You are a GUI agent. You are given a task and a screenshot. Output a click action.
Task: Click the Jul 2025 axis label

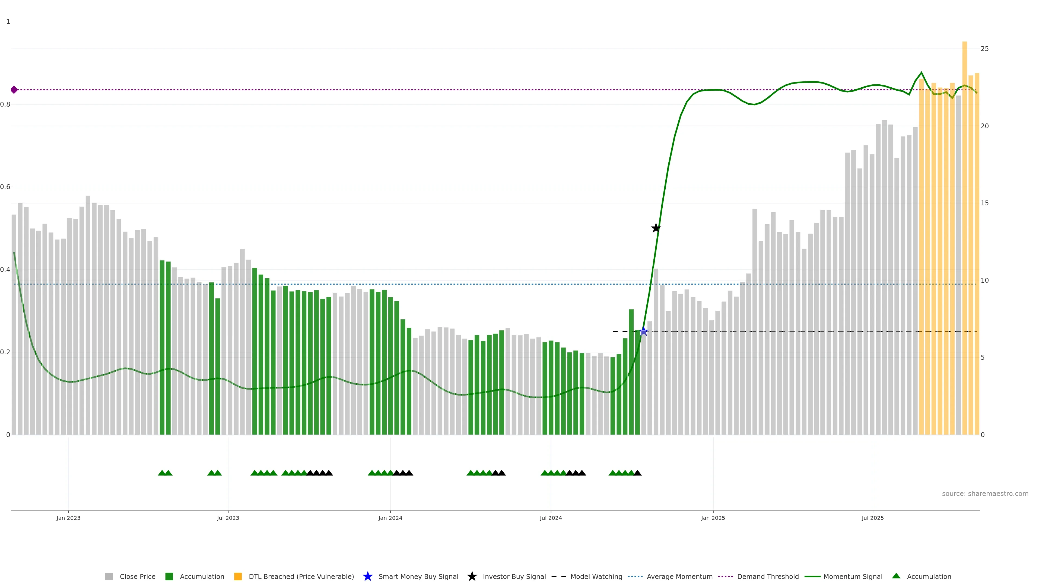[872, 518]
